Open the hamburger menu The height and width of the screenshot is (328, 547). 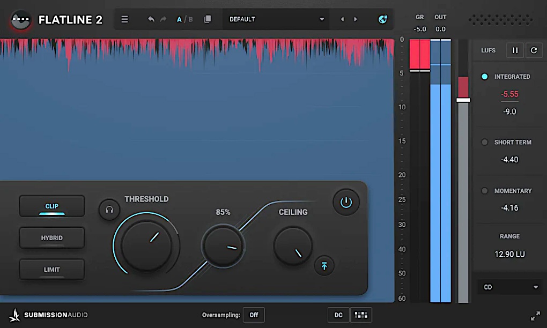click(x=124, y=19)
